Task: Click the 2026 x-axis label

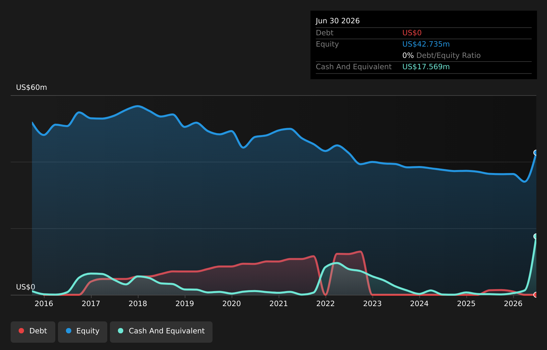Action: (x=513, y=303)
